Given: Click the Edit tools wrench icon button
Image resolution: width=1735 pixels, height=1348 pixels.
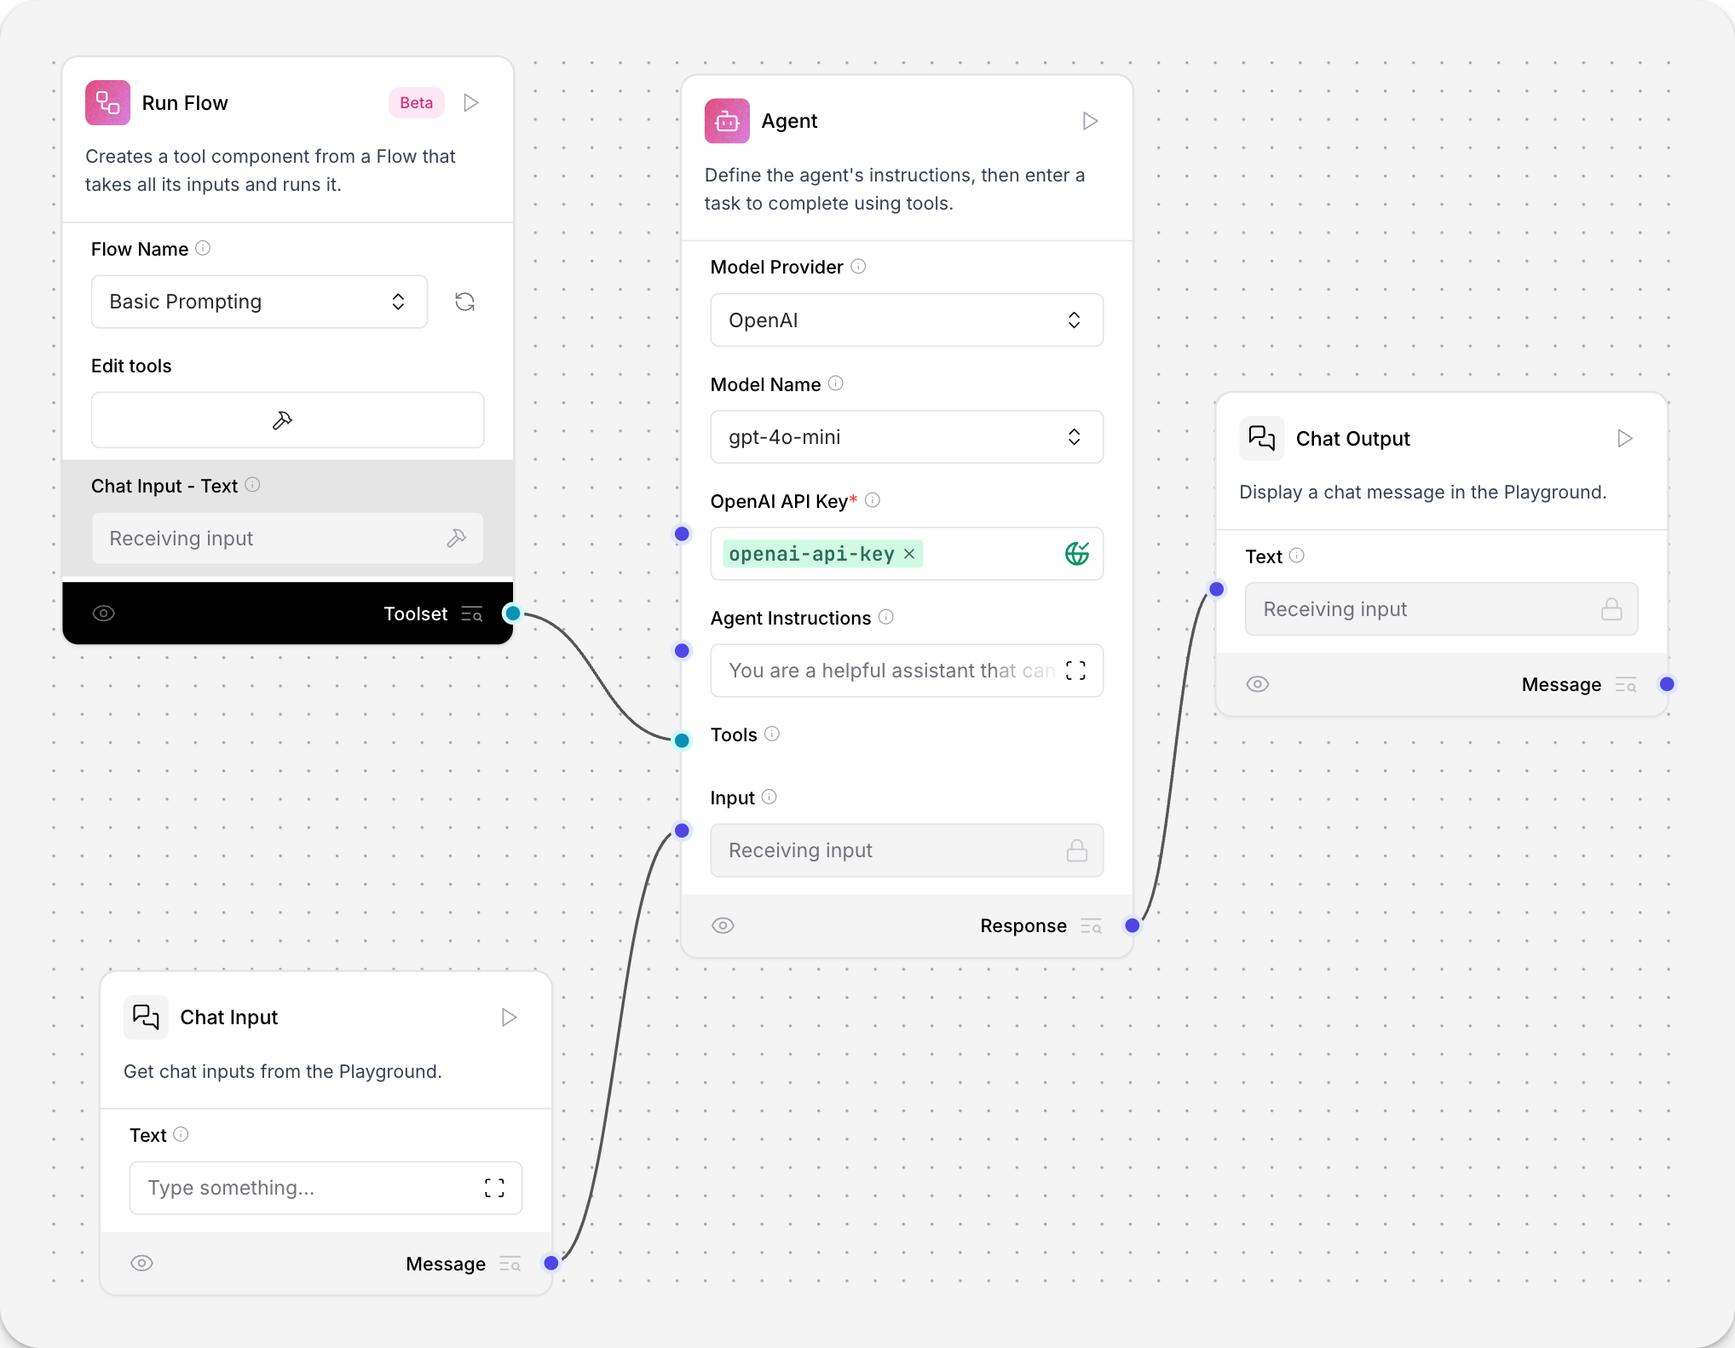Looking at the screenshot, I should (285, 420).
